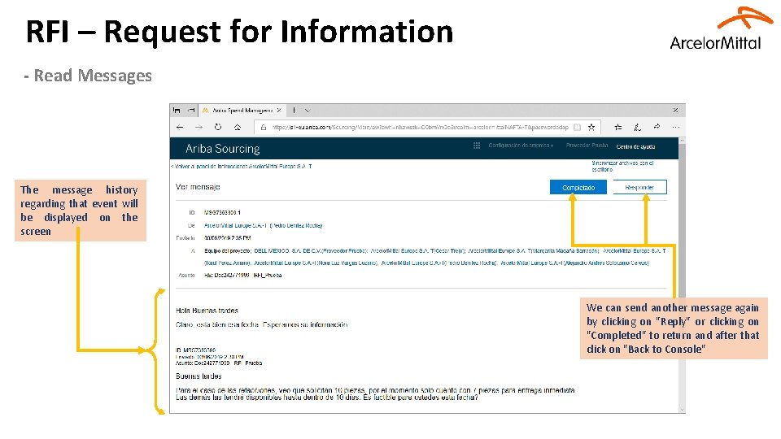Click recipient with Cesar Trejo
The image size is (781, 439).
[x=418, y=251]
